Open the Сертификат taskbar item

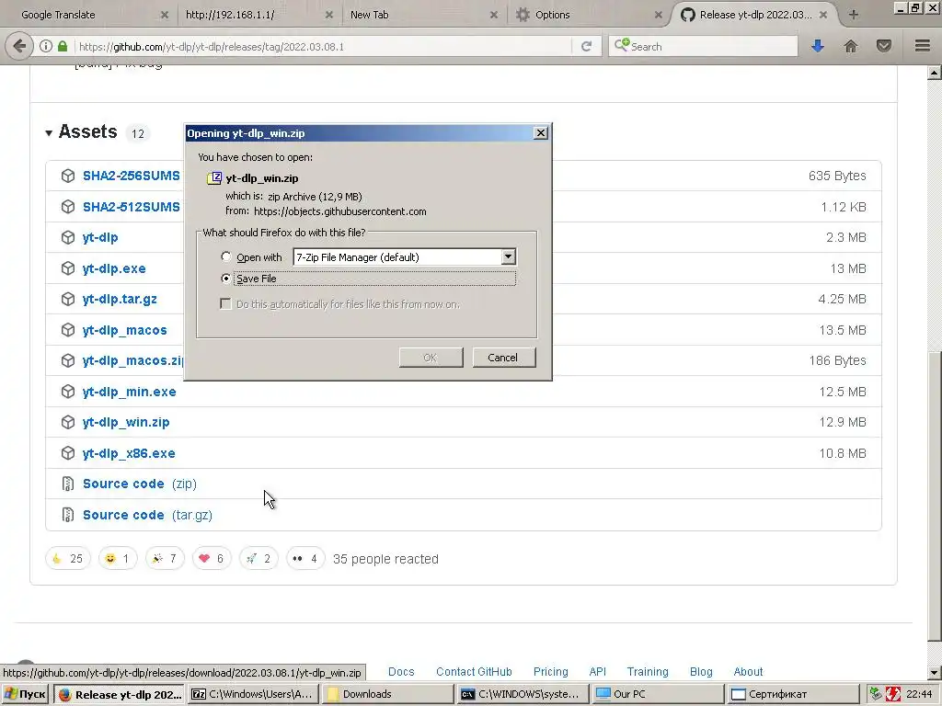[792, 695]
